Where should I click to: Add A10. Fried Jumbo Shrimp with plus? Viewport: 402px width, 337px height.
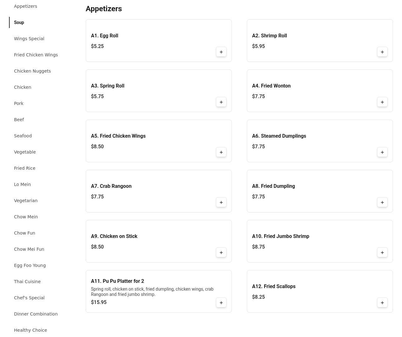(382, 253)
